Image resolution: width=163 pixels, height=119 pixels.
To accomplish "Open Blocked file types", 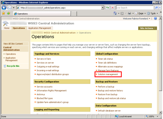I will coord(45,98).
